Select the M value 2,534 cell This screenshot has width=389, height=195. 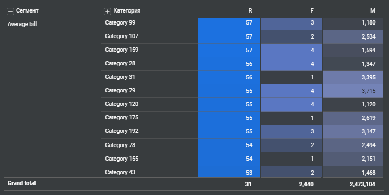pos(353,36)
